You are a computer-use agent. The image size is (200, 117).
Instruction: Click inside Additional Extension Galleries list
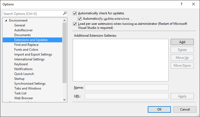(x=121, y=60)
